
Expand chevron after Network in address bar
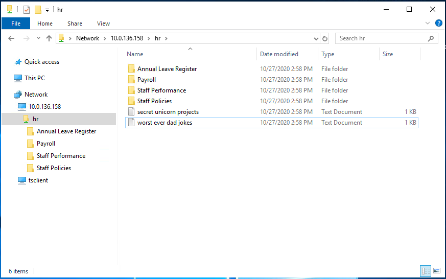[105, 38]
